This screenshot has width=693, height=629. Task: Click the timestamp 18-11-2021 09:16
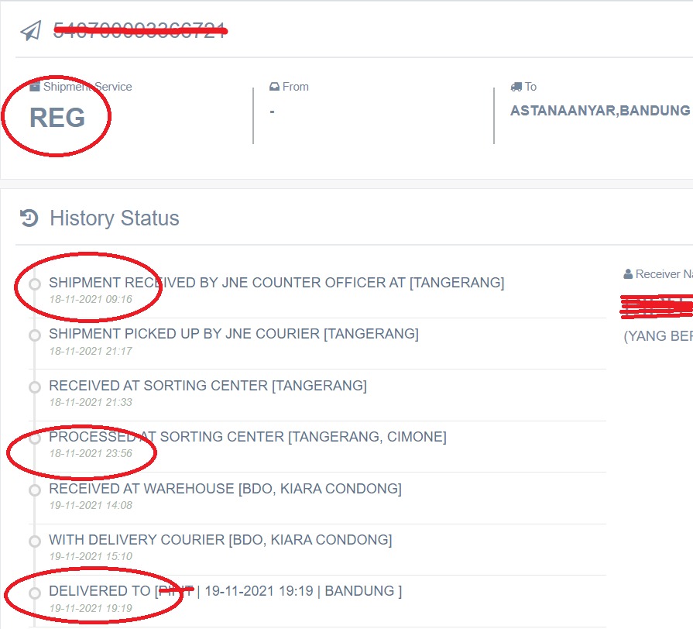tap(91, 299)
